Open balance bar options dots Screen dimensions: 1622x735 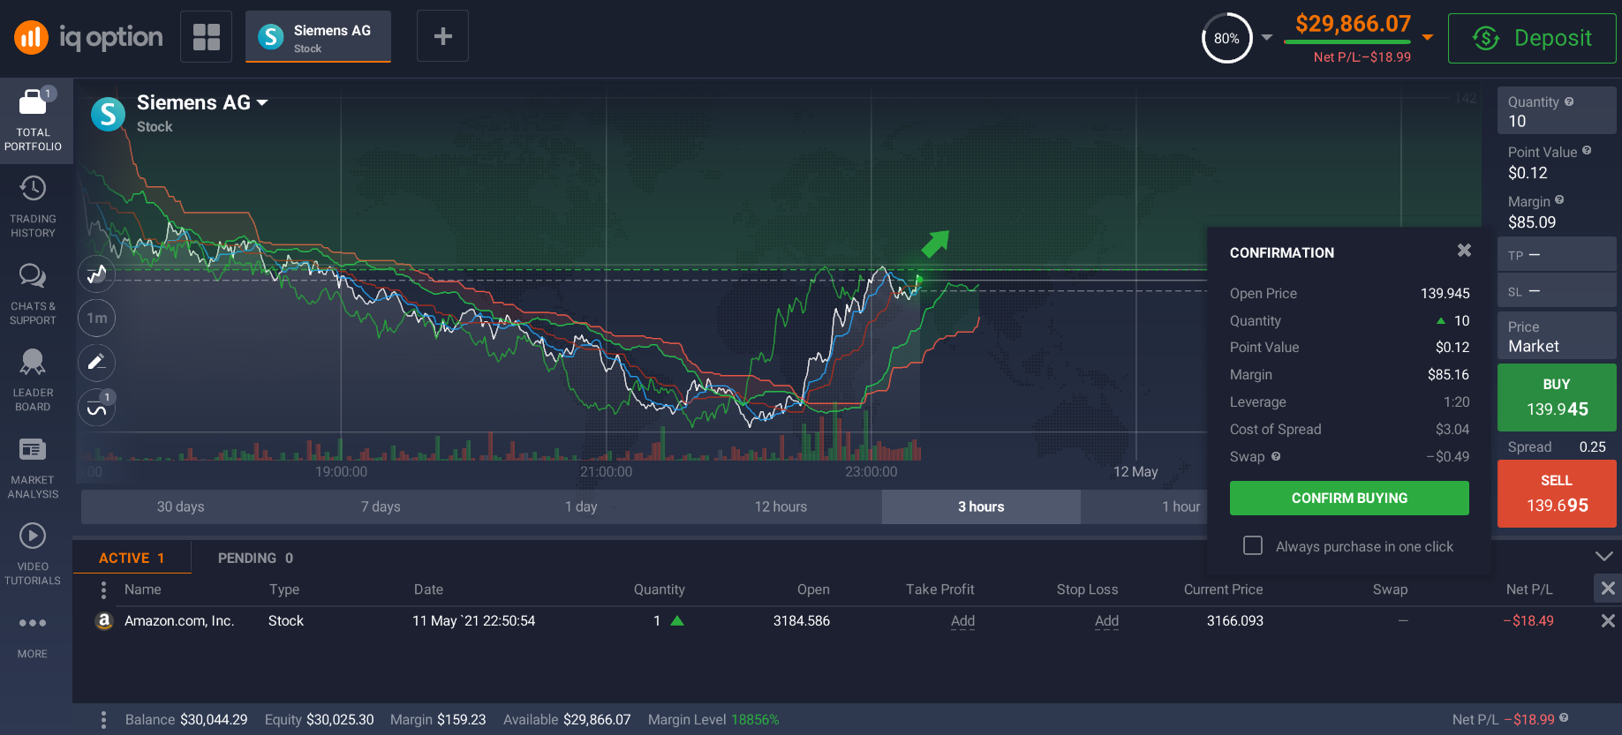pos(103,720)
